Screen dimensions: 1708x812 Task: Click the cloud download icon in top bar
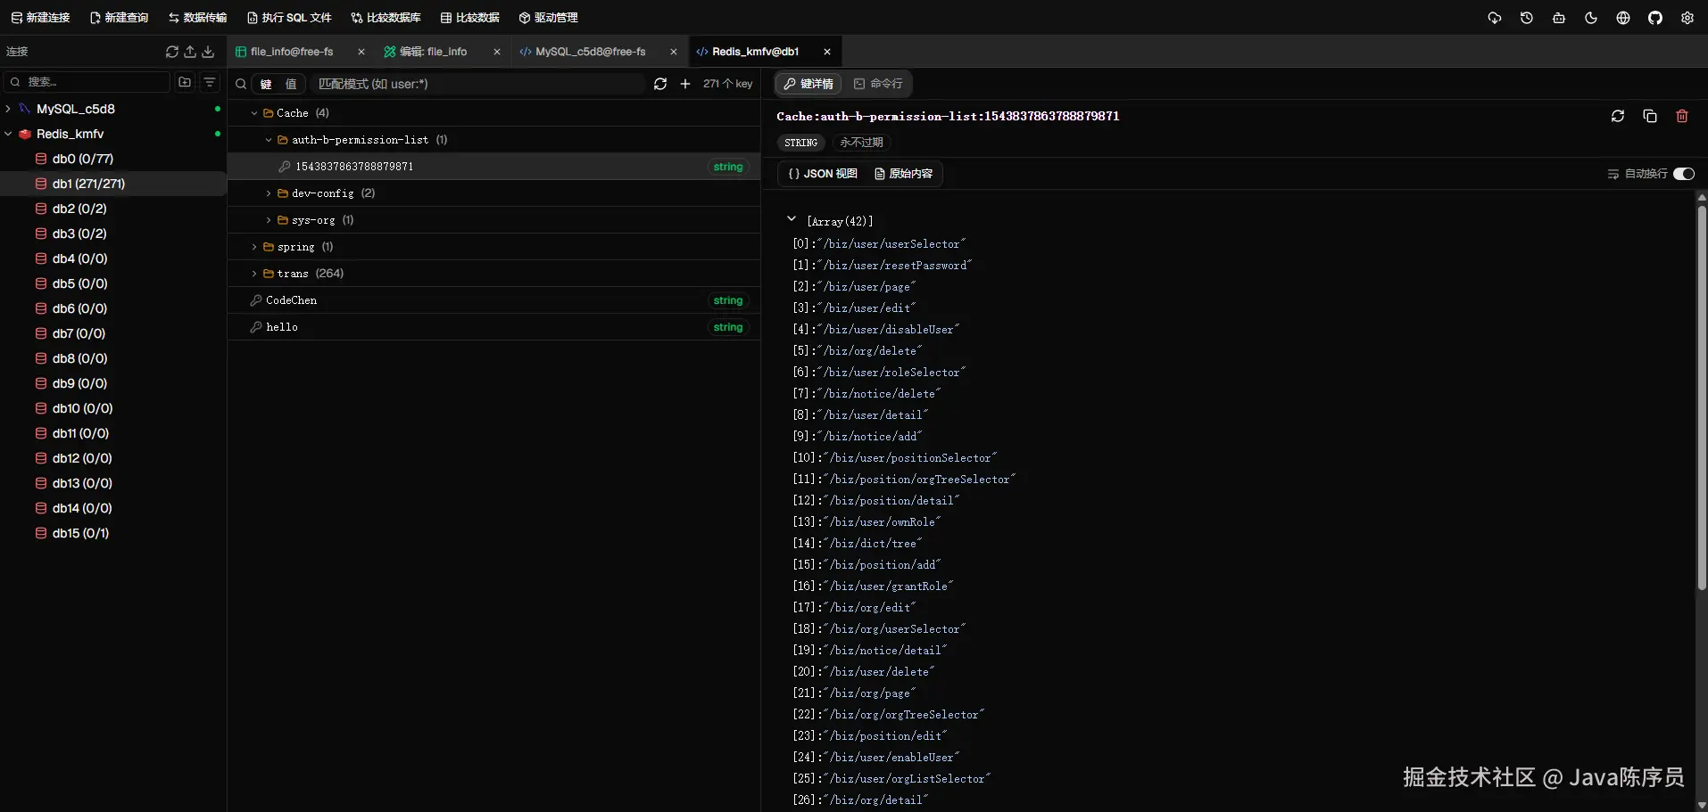(x=1495, y=18)
